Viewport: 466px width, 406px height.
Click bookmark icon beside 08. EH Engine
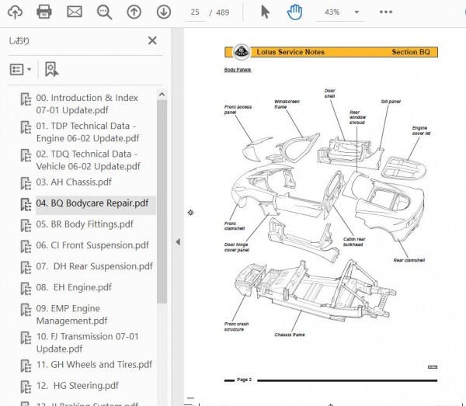(x=26, y=288)
